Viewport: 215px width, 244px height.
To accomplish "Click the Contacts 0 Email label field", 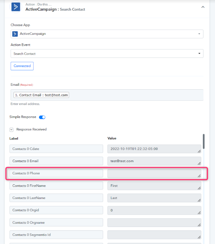I will click(56, 161).
